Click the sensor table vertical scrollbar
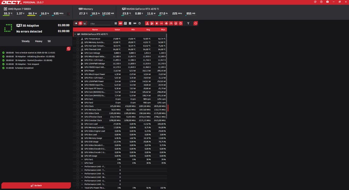 pyautogui.click(x=167, y=76)
